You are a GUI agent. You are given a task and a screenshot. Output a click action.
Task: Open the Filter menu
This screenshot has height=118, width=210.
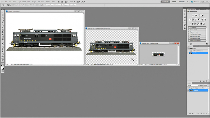pyautogui.click(x=29, y=2)
